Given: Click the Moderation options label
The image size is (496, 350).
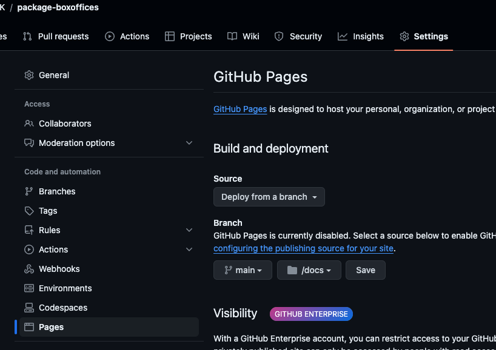Looking at the screenshot, I should pos(77,143).
